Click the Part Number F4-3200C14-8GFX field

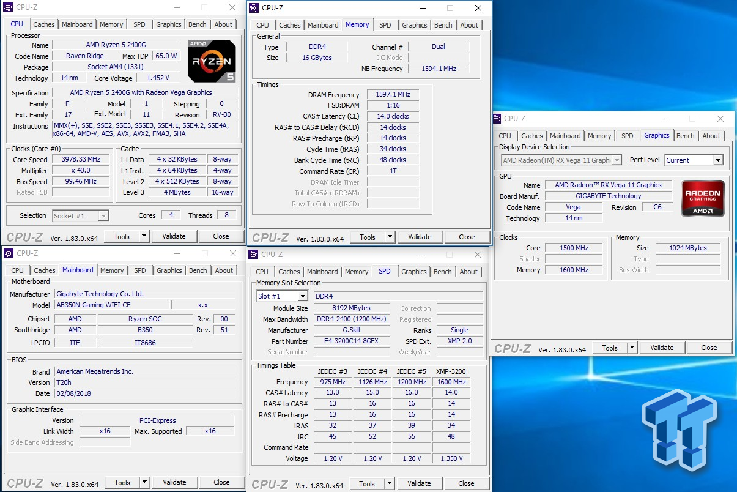[352, 341]
